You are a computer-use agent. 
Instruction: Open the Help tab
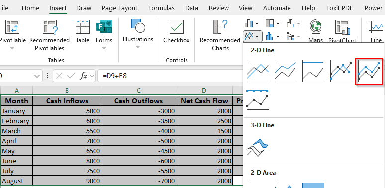[308, 8]
